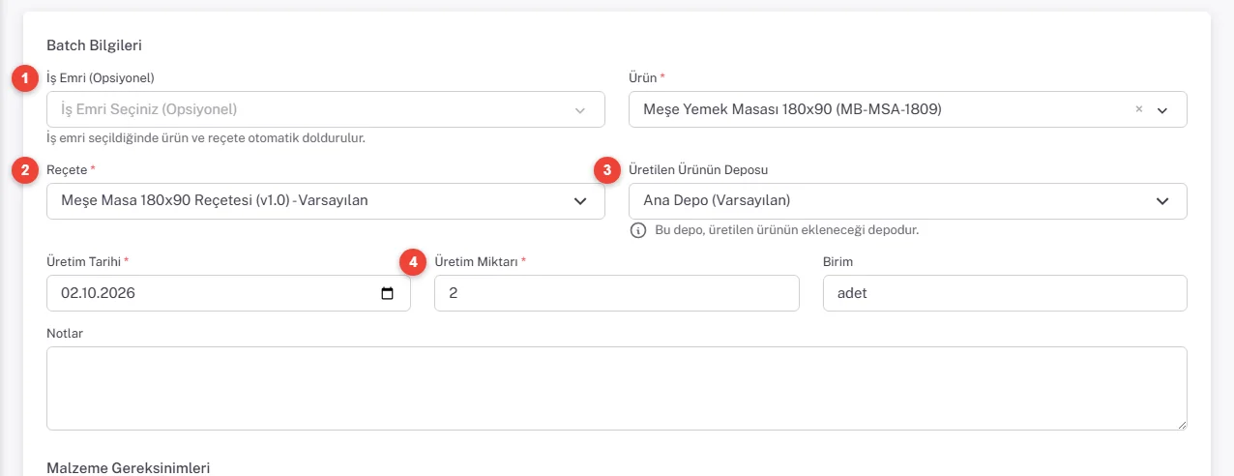This screenshot has height=476, width=1234.
Task: Click the Birim field showing adet
Action: (1005, 293)
